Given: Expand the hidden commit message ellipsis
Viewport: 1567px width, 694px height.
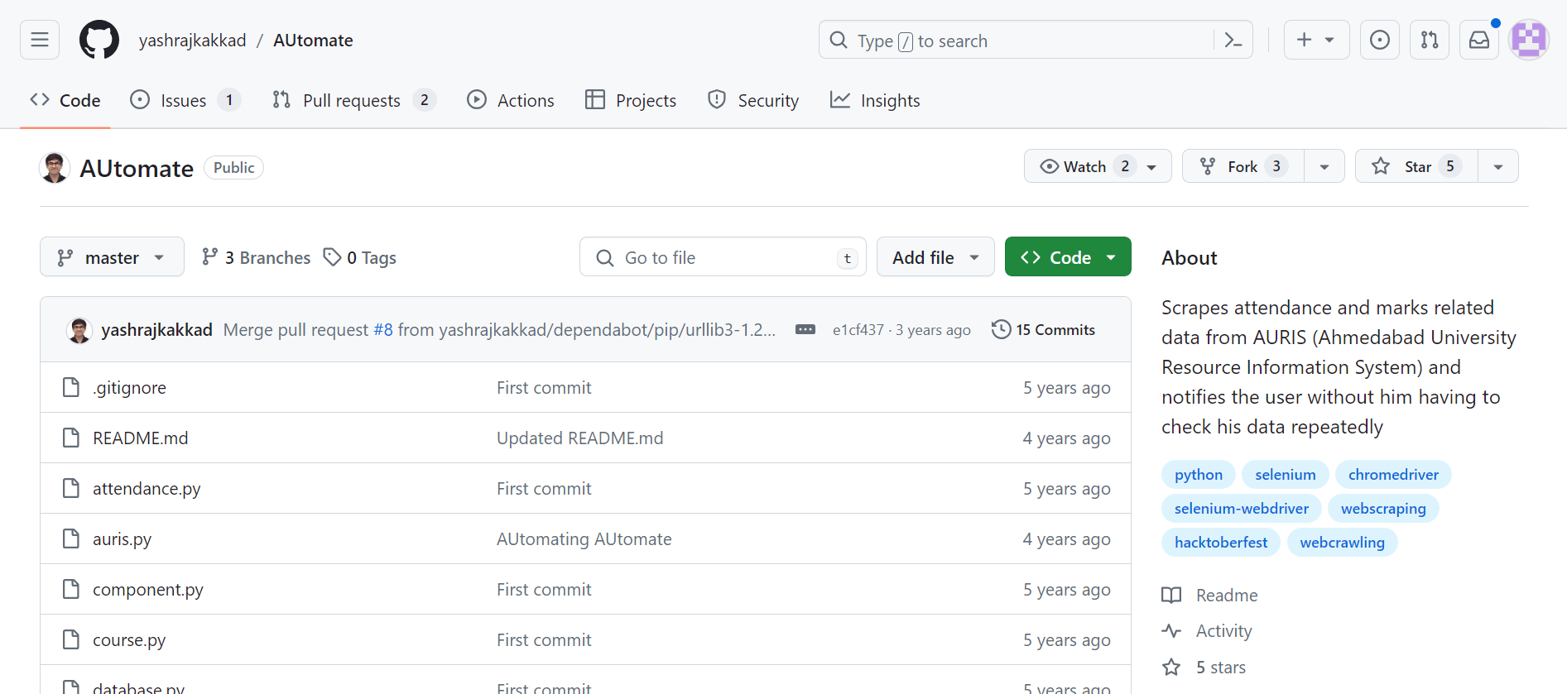Looking at the screenshot, I should (x=805, y=329).
